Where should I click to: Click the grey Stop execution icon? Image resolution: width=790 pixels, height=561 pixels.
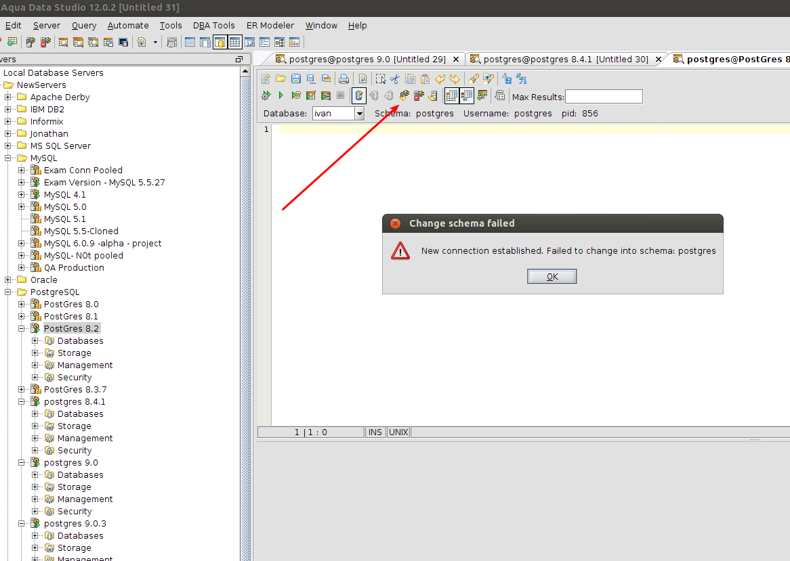coord(341,95)
